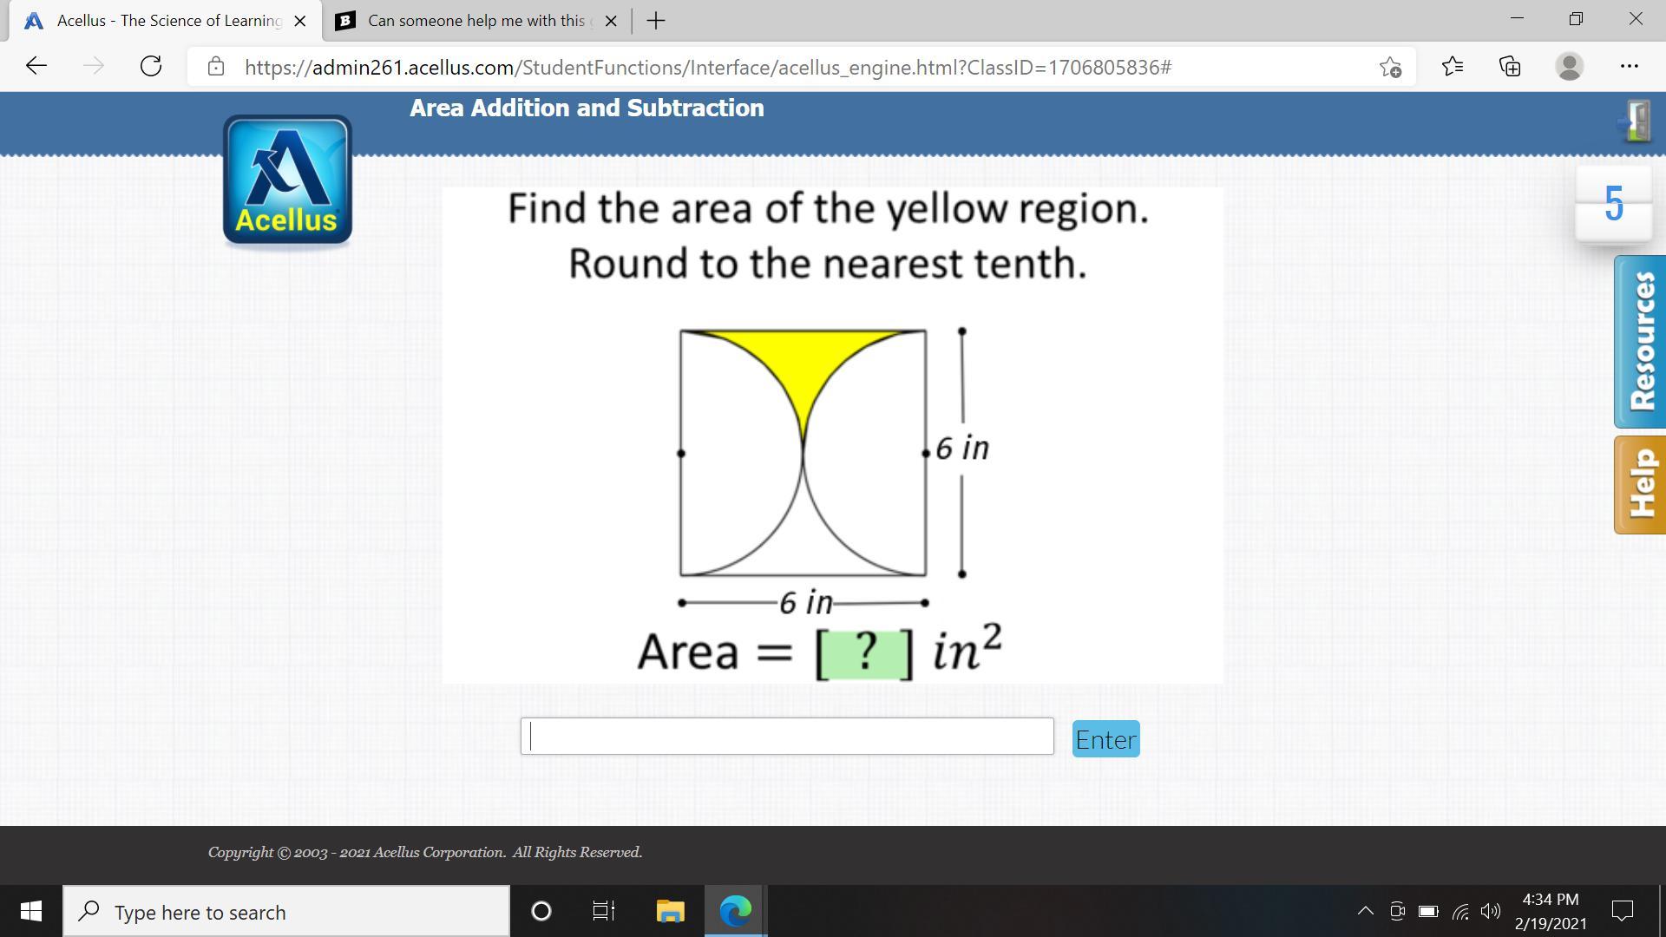Refresh the page

[151, 67]
